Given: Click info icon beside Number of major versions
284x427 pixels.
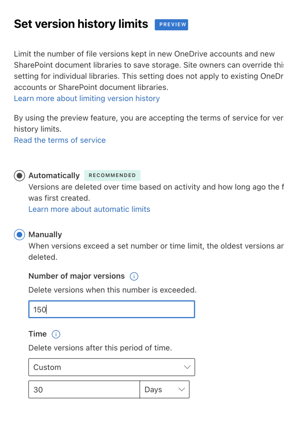Looking at the screenshot, I should (x=134, y=276).
